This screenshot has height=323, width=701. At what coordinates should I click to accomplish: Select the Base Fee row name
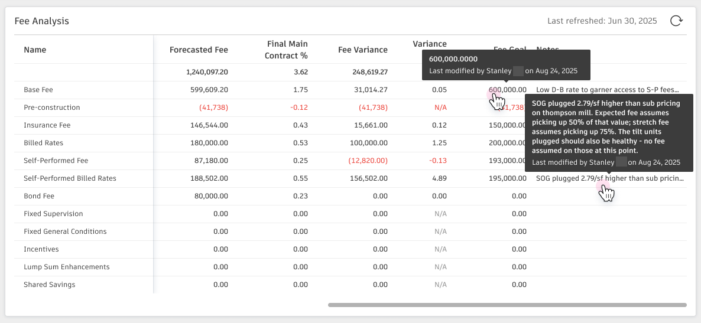(38, 90)
